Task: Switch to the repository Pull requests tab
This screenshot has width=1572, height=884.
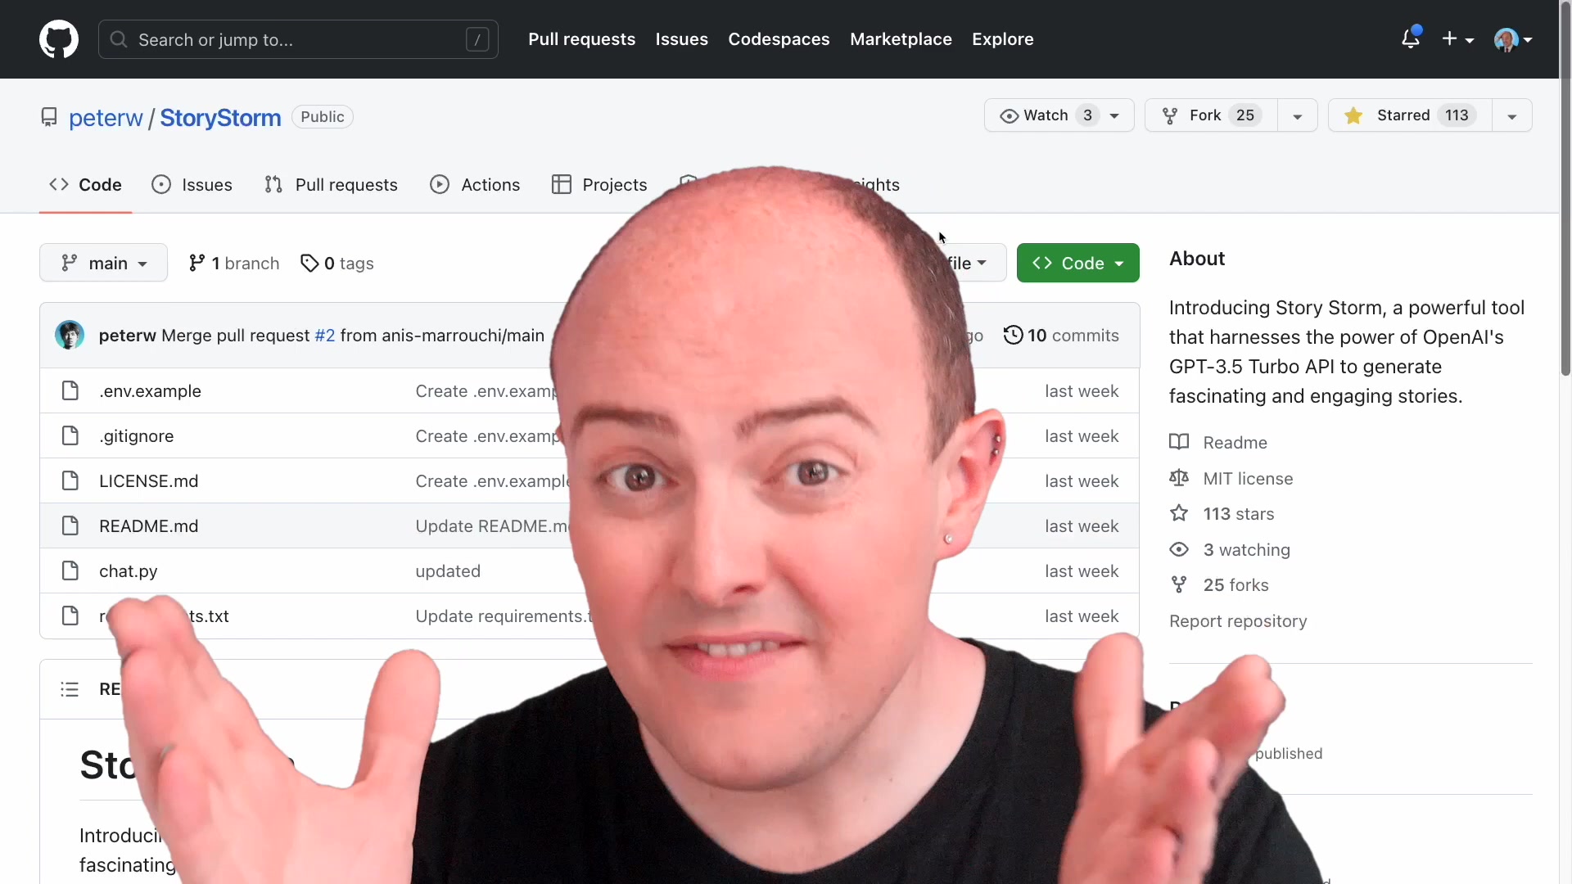Action: (331, 185)
